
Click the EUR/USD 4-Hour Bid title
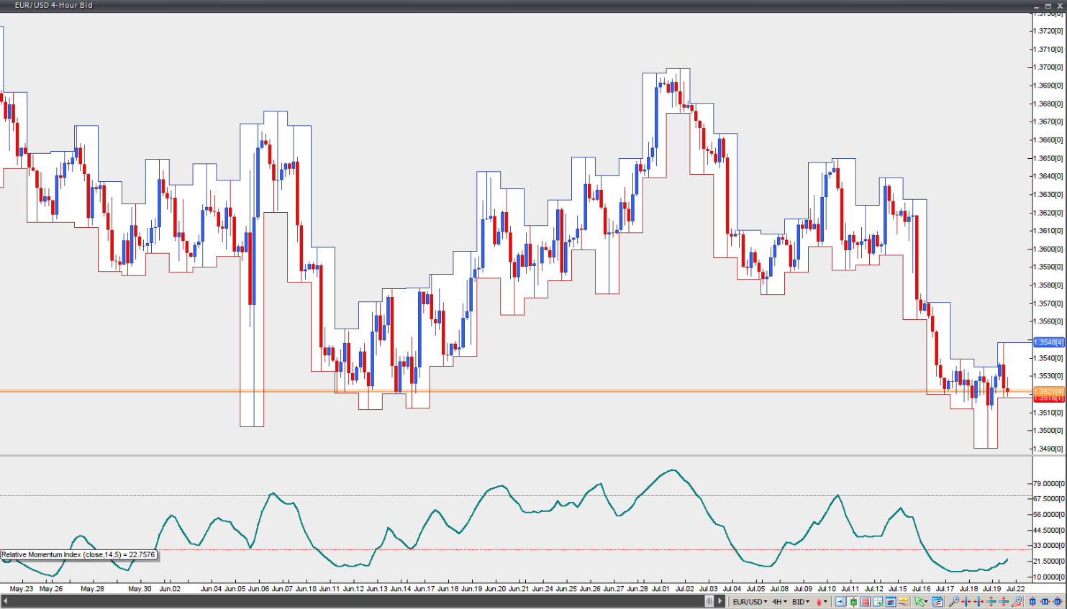pos(54,5)
